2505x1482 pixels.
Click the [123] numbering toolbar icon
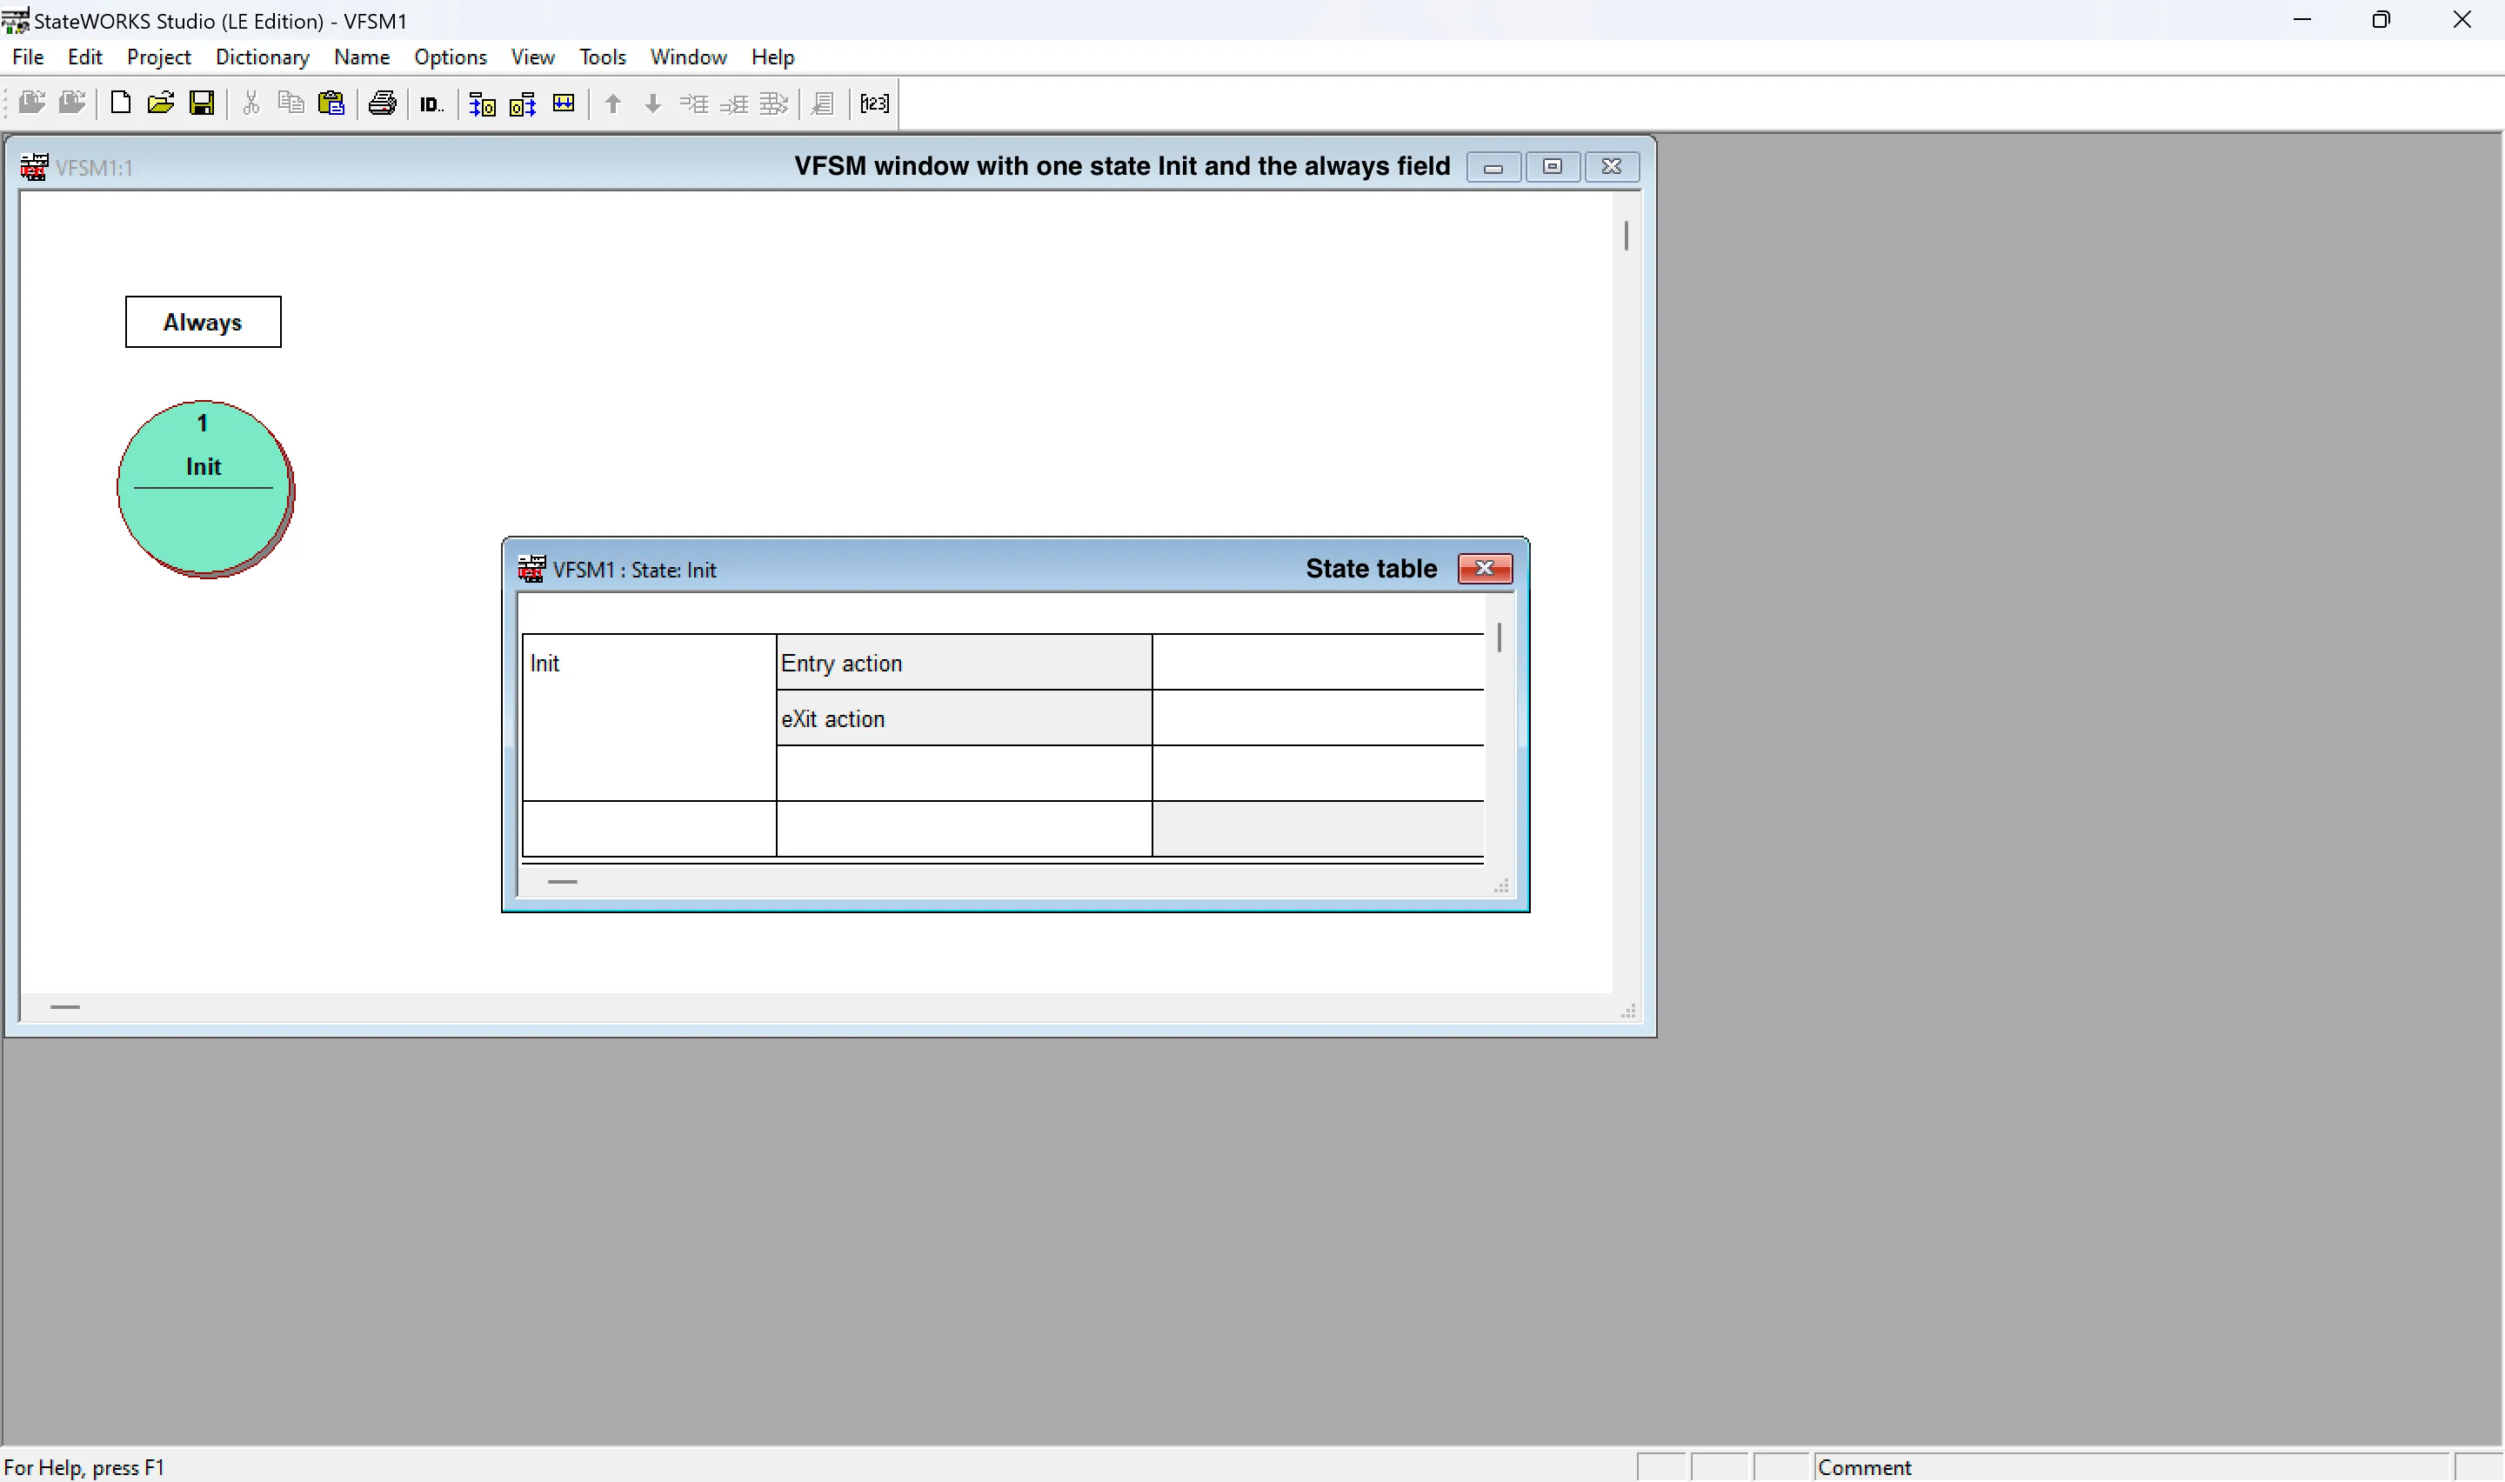875,103
